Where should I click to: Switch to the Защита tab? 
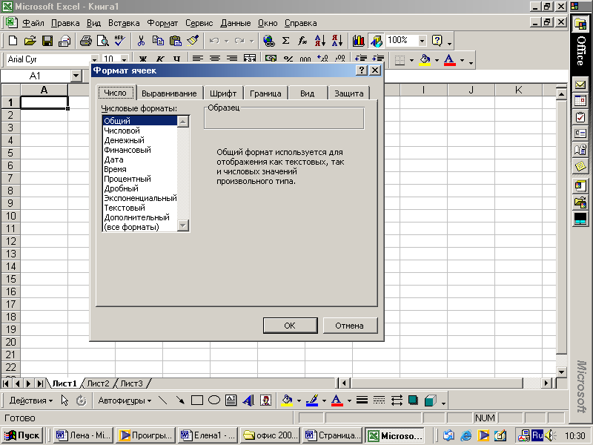pos(348,93)
